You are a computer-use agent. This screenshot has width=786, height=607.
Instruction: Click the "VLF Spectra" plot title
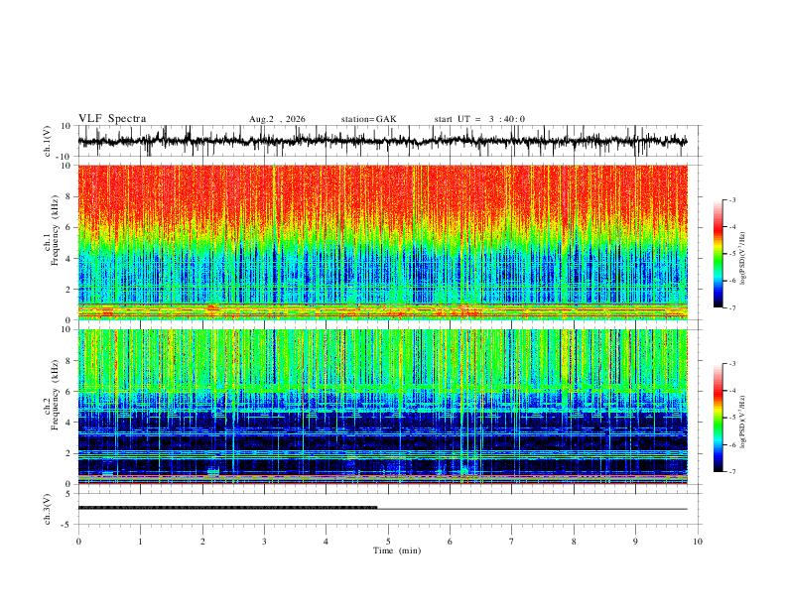click(x=112, y=119)
